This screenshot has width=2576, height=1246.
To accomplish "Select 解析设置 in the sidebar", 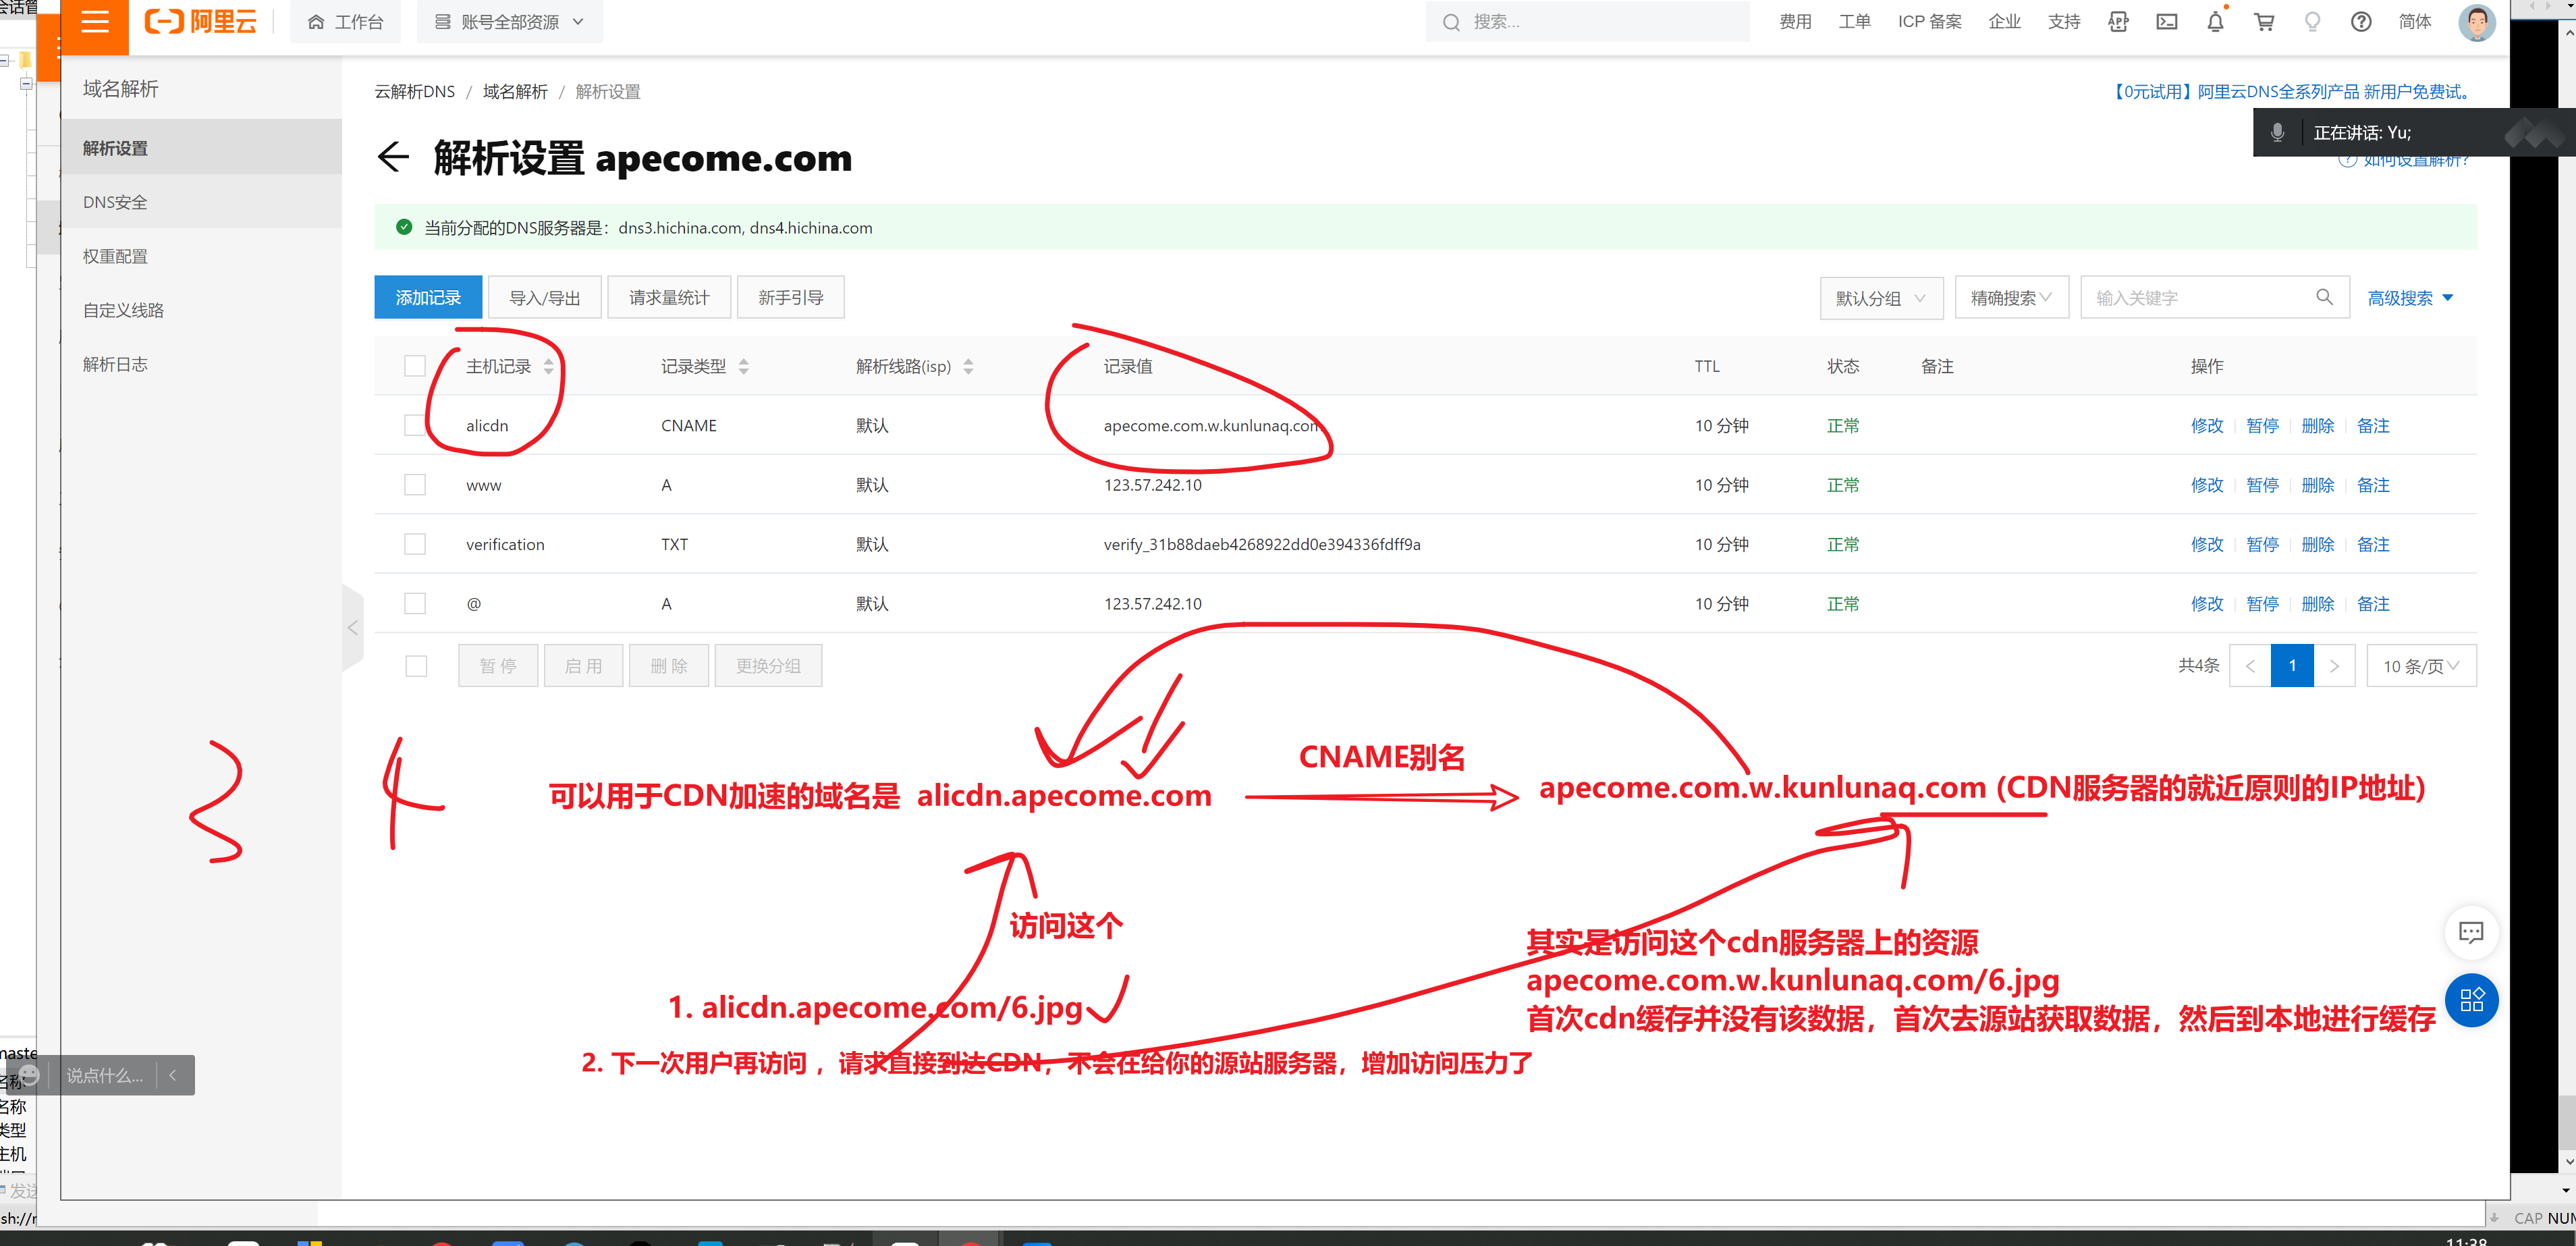I will (202, 148).
